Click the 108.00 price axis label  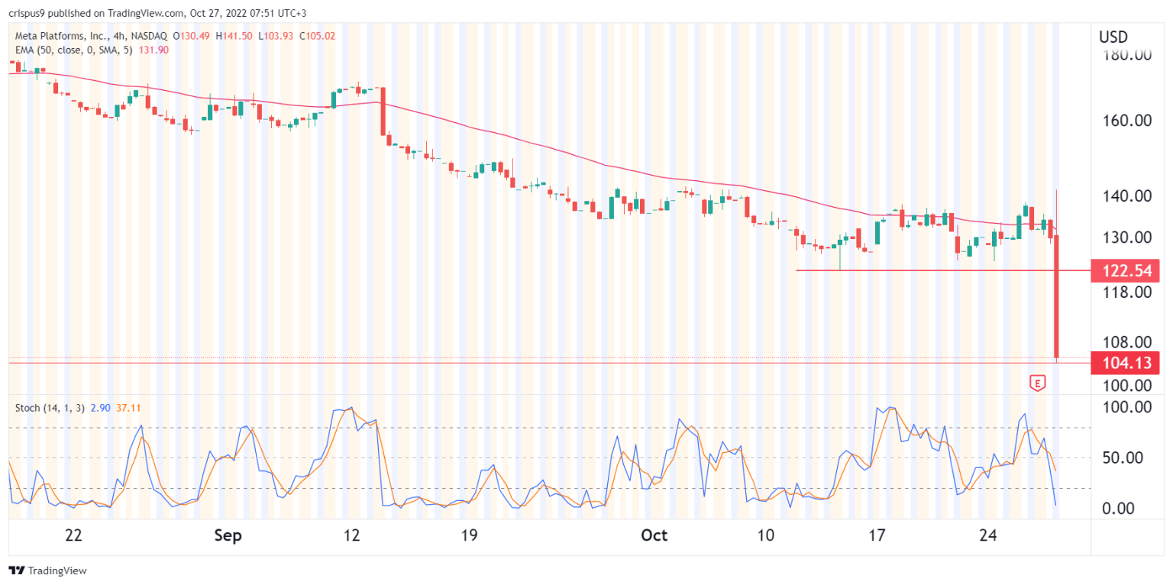point(1126,342)
